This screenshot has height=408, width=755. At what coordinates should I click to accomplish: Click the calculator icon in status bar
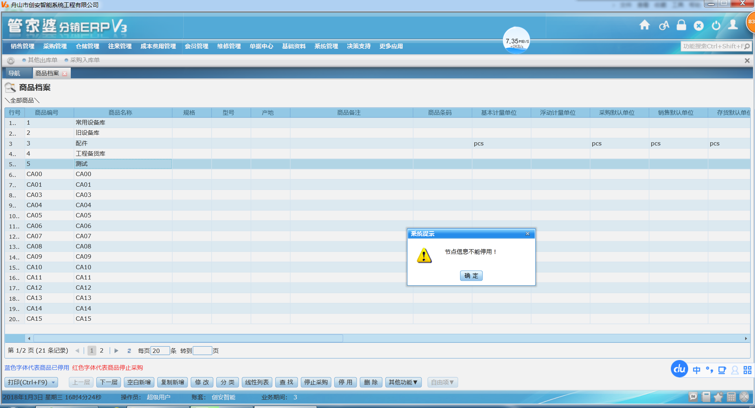point(731,397)
